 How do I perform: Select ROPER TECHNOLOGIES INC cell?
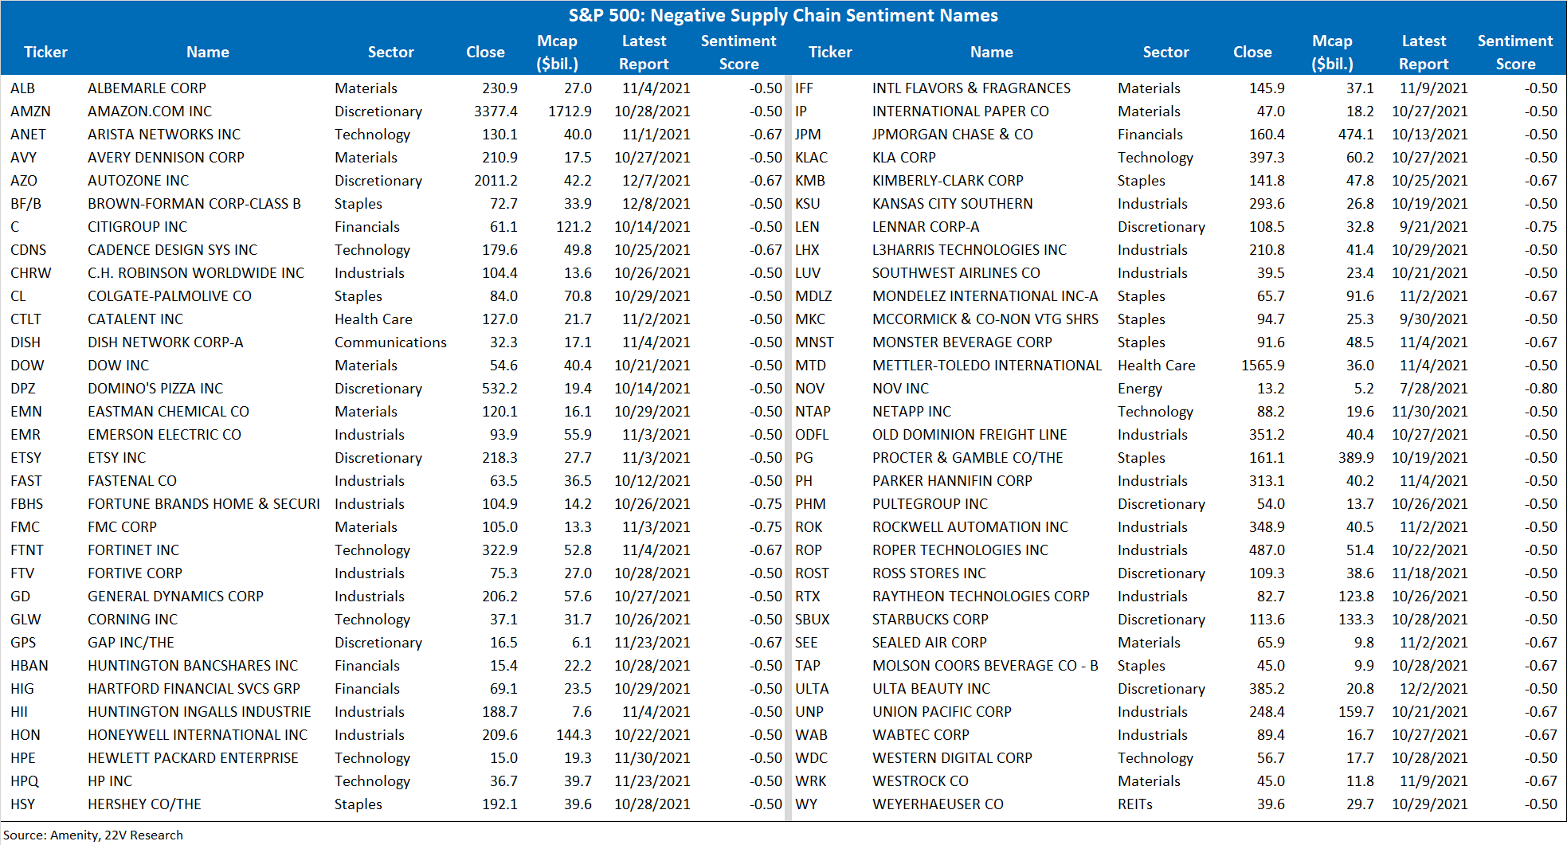pyautogui.click(x=960, y=550)
